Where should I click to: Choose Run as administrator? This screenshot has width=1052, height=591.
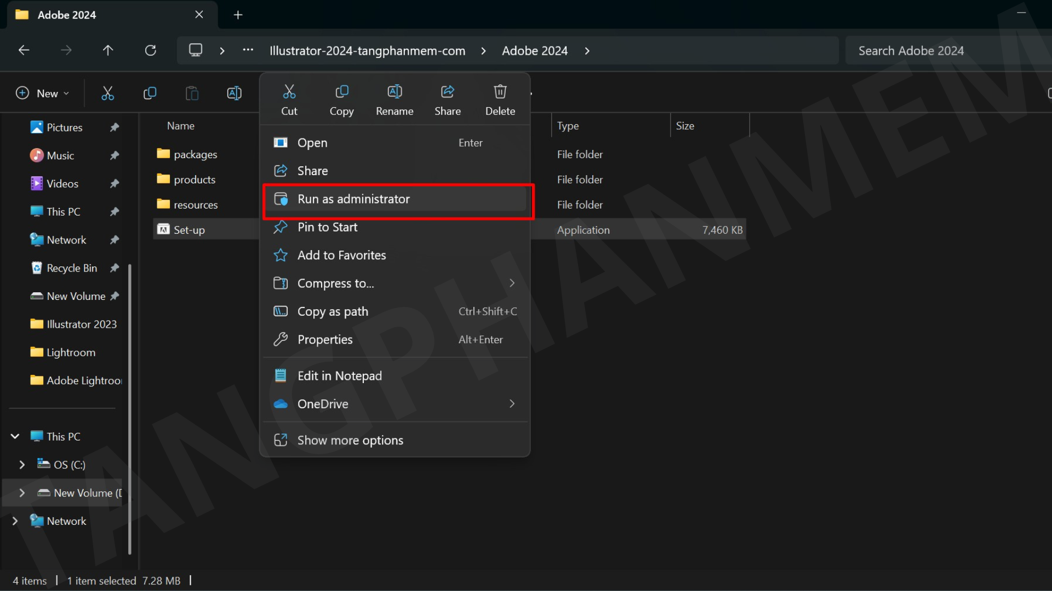(395, 199)
